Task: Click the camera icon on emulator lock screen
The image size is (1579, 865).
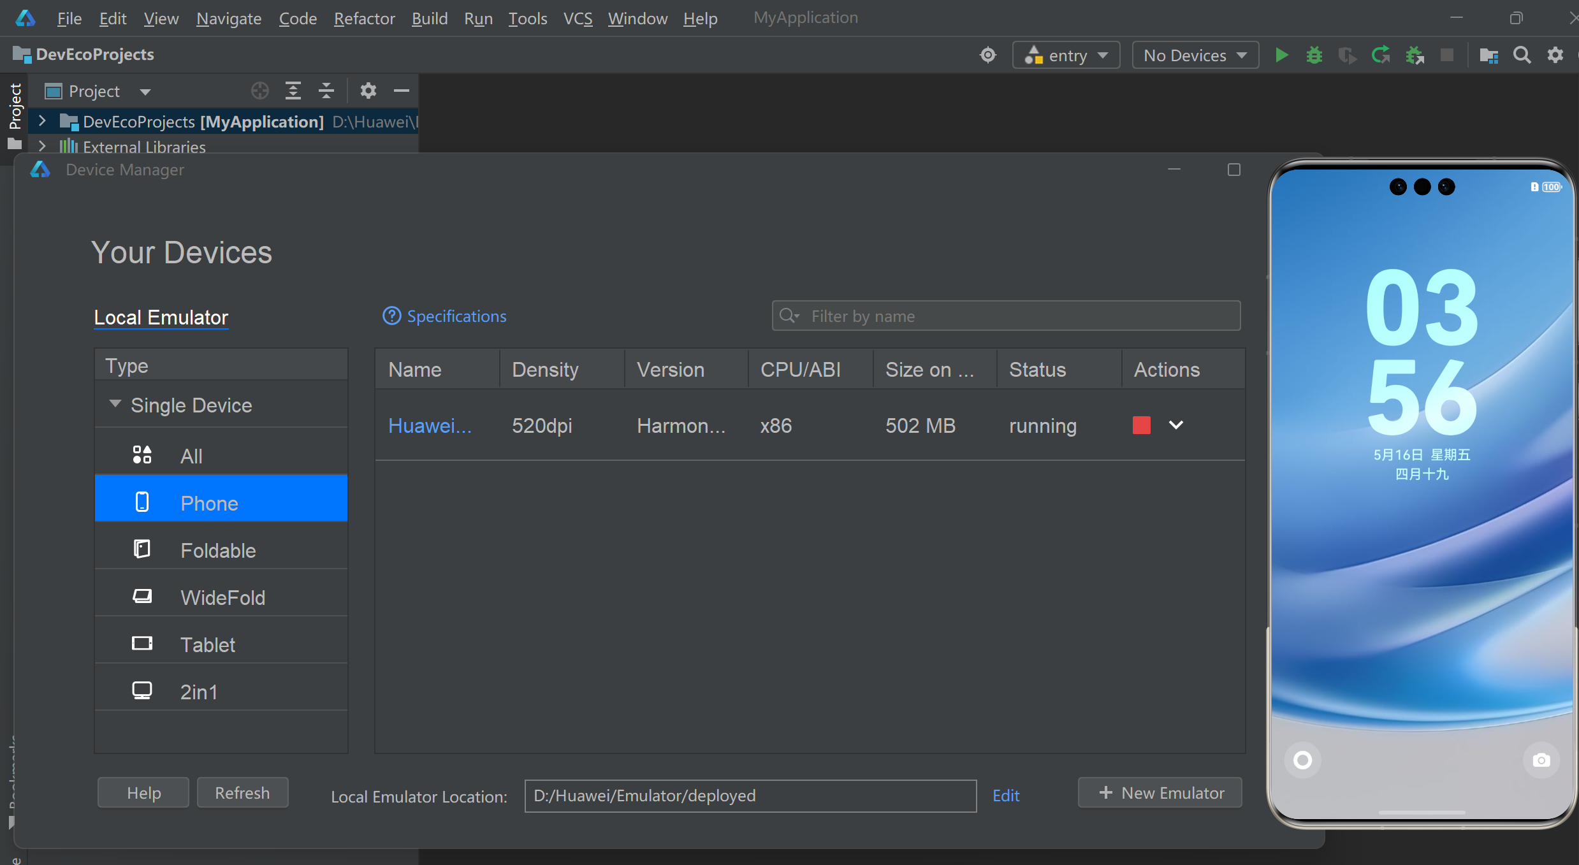Action: tap(1541, 760)
